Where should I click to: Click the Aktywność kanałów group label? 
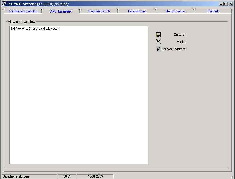click(21, 22)
